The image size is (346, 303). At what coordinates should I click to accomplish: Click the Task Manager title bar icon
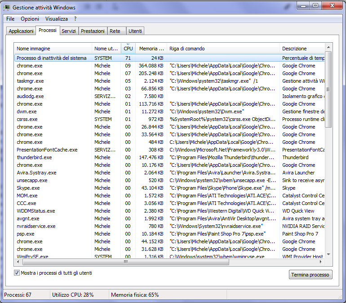point(7,8)
